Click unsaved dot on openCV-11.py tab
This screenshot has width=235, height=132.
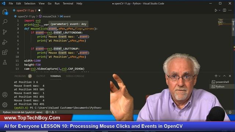(39, 10)
